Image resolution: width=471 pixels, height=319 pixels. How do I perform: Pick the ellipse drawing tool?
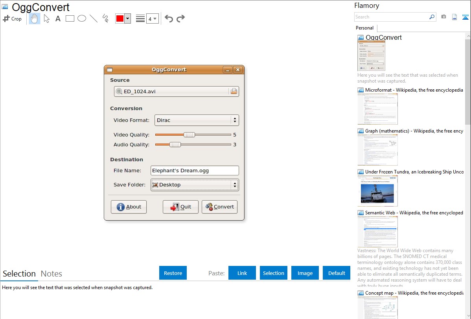tap(82, 18)
